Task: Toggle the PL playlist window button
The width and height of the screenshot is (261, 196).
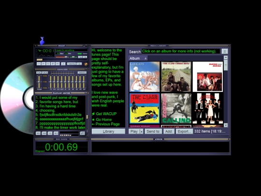Action: [85, 57]
